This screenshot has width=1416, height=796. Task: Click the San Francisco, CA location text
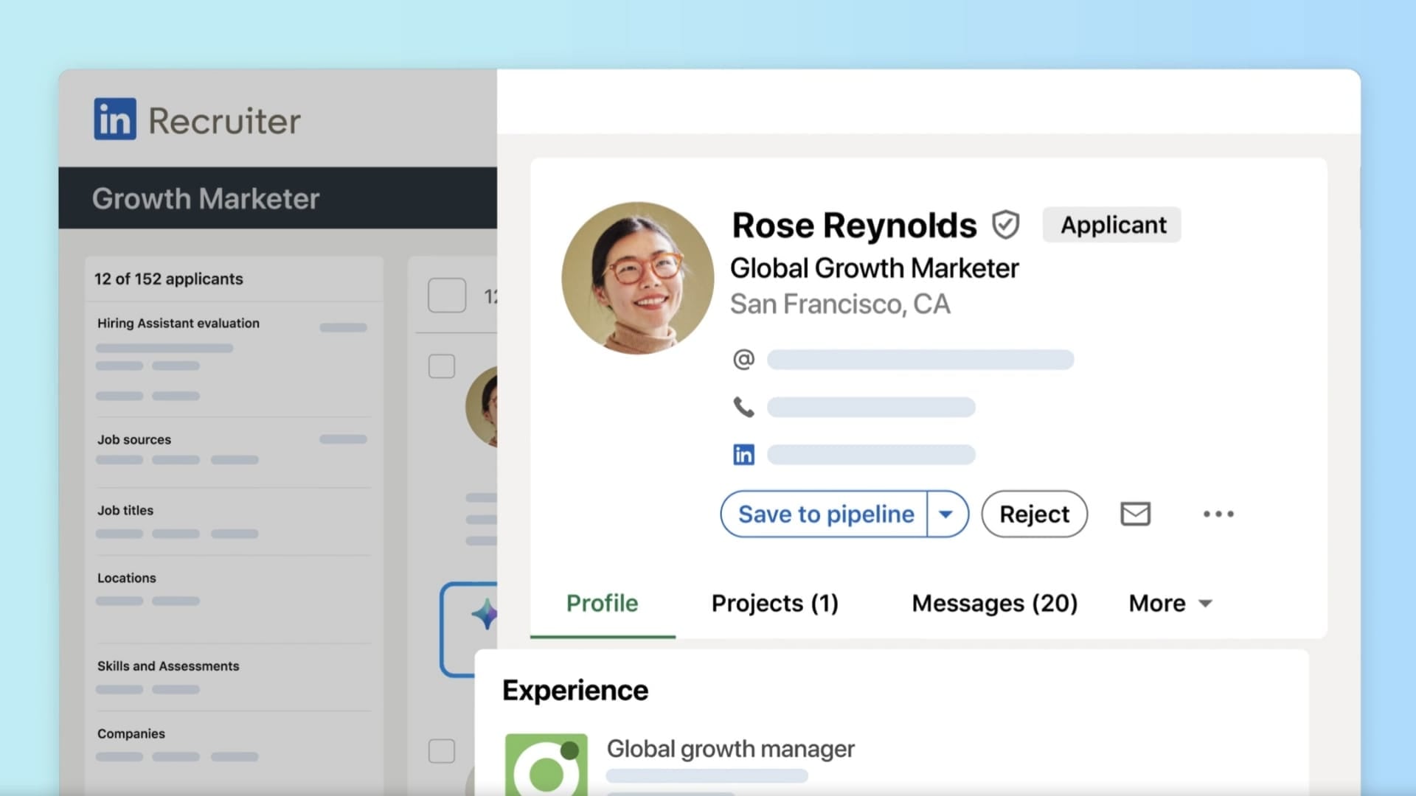coord(840,304)
